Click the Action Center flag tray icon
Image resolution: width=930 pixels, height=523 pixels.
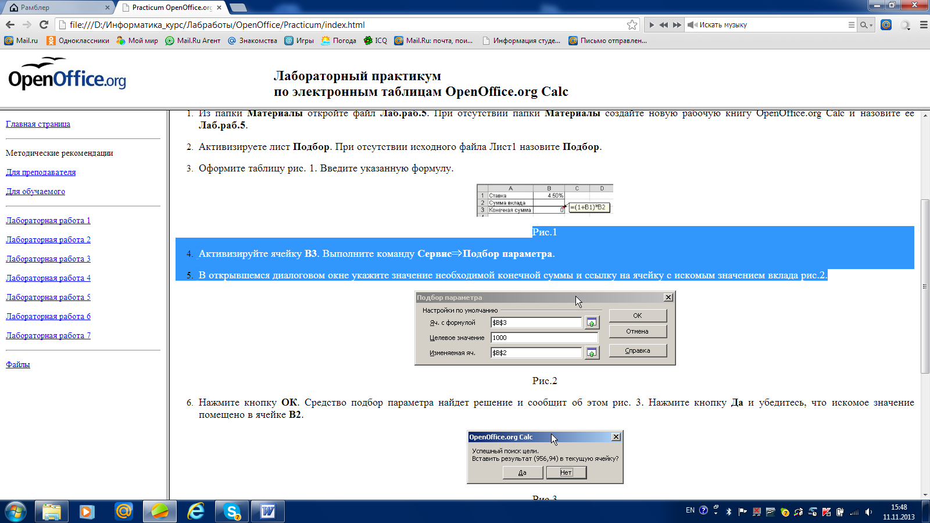[x=742, y=511]
